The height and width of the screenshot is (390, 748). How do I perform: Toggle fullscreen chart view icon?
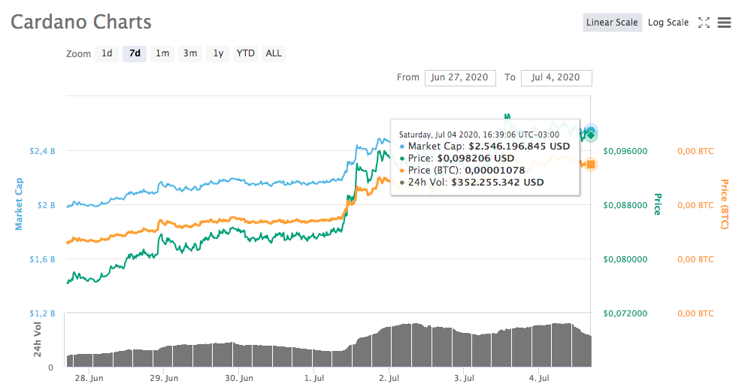704,23
